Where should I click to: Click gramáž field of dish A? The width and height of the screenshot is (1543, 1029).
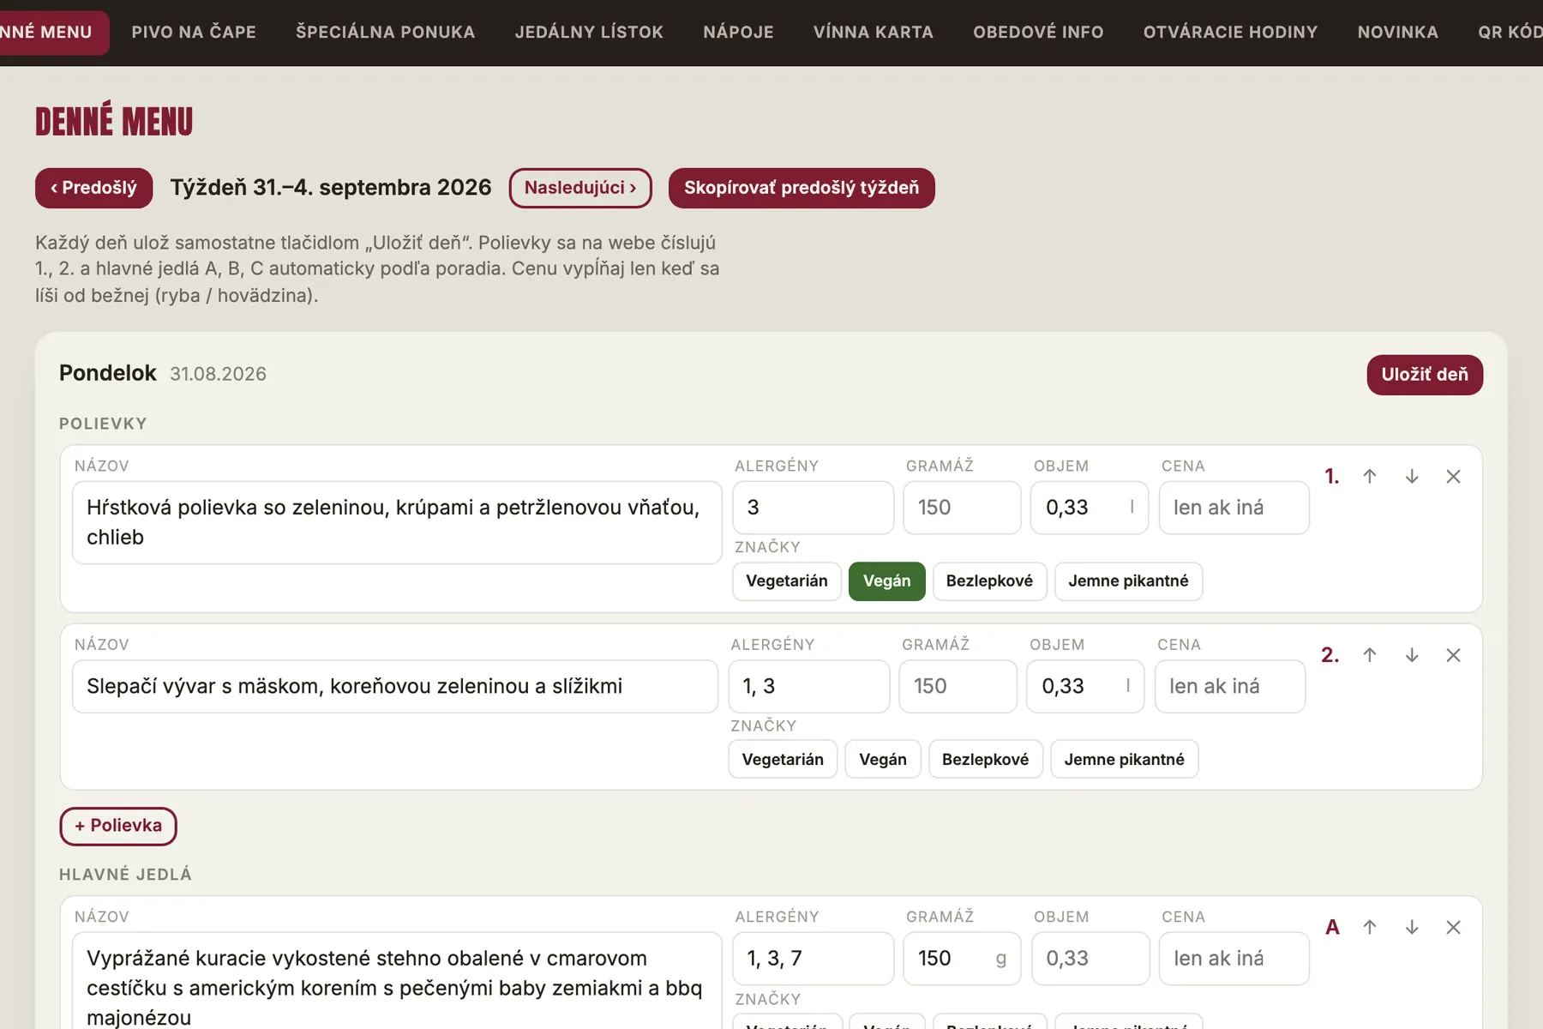tap(962, 959)
